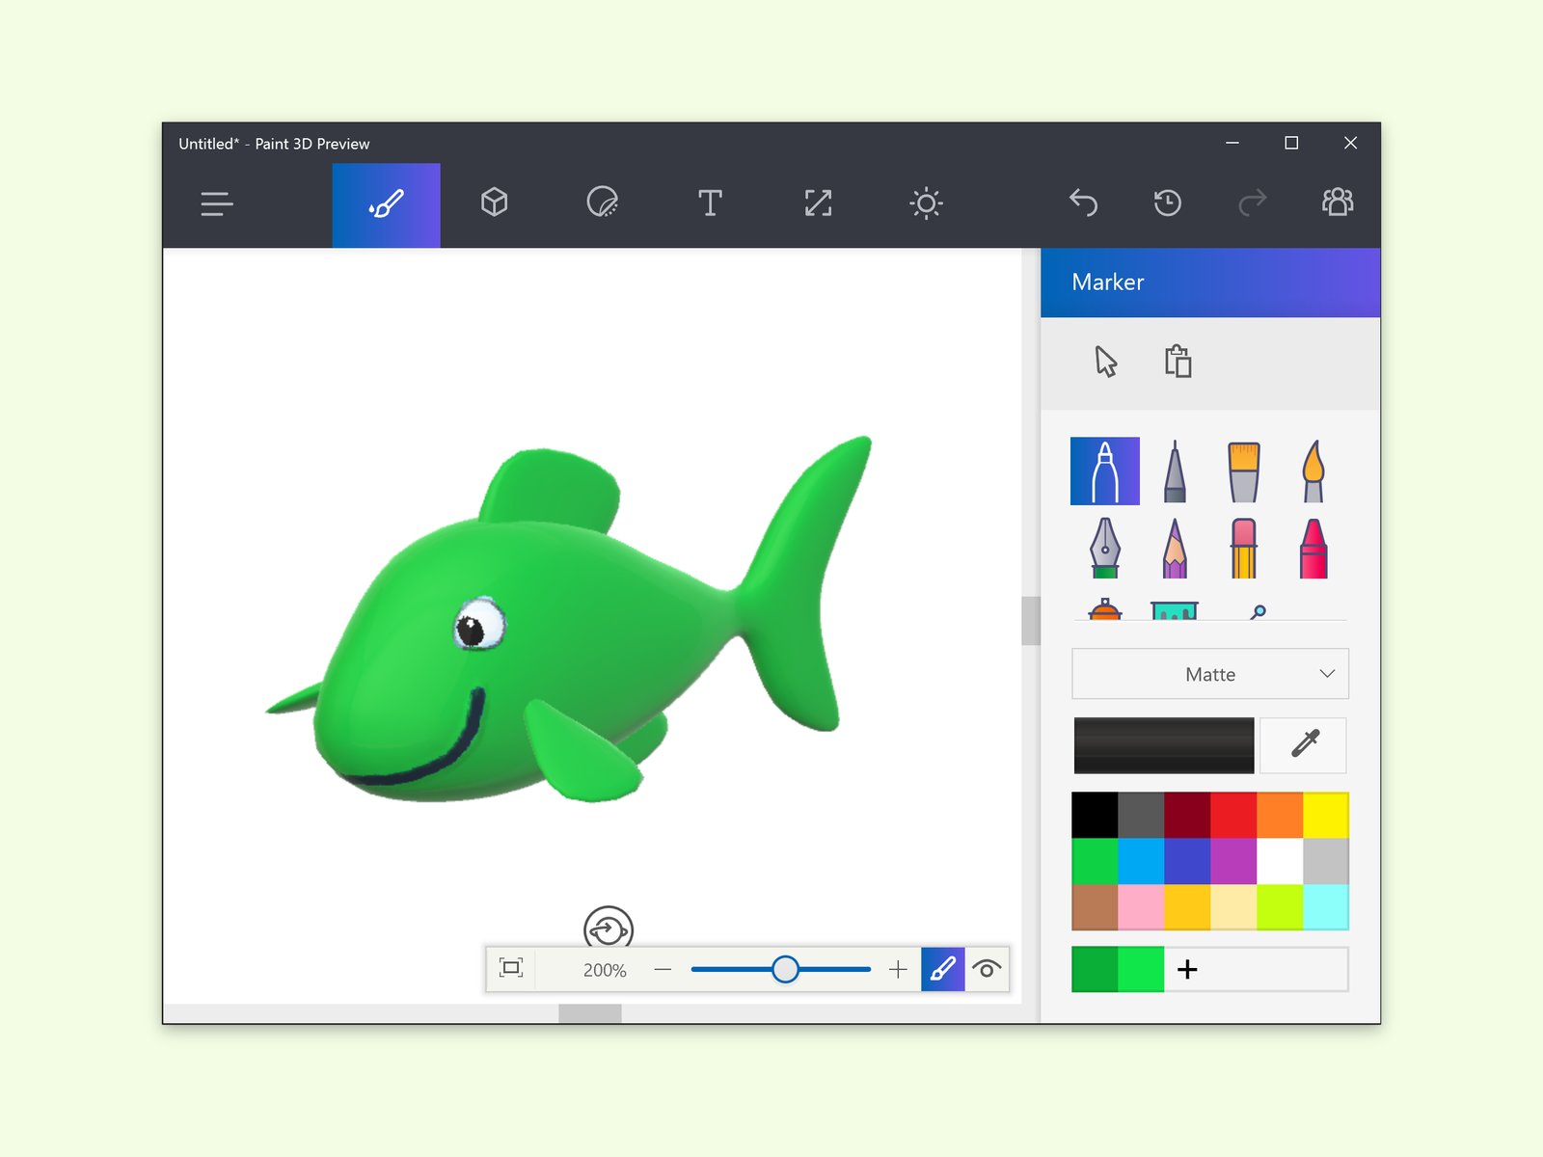Toggle the 3D view eye button
Image resolution: width=1543 pixels, height=1157 pixels.
(x=987, y=969)
